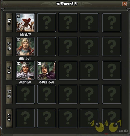Select the 兵家骑兵 cavalry portrait
This screenshot has width=130, height=136.
(x=25, y=70)
